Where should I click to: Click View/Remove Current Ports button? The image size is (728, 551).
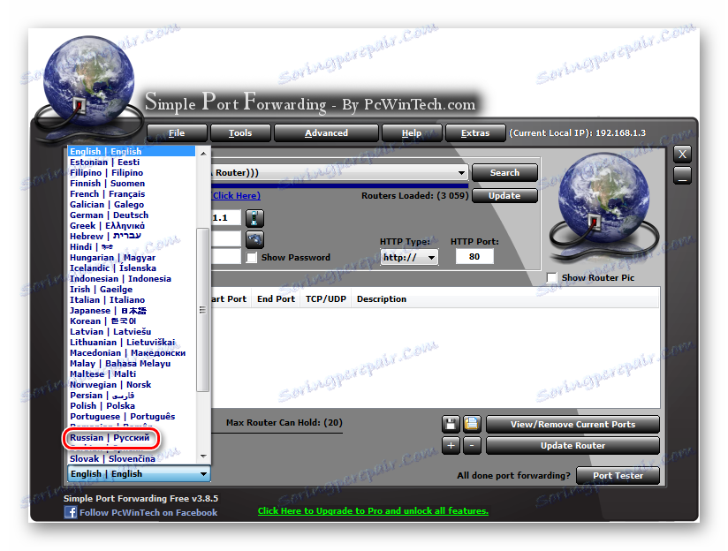click(573, 424)
